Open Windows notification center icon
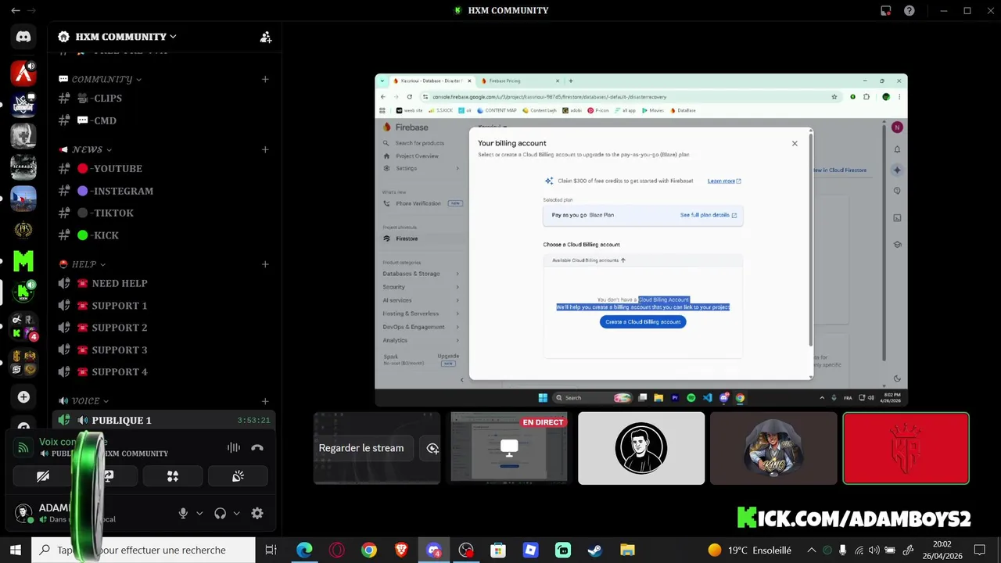The width and height of the screenshot is (1001, 563). [x=980, y=550]
